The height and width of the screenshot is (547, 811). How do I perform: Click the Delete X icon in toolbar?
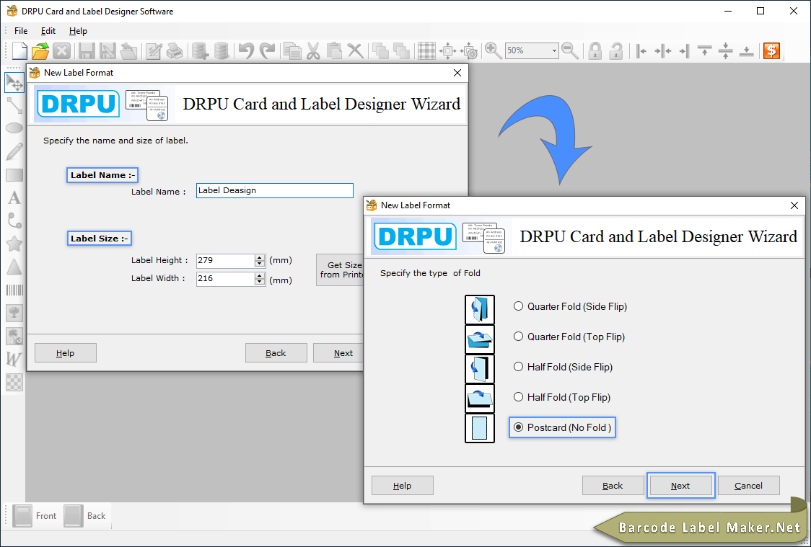355,50
